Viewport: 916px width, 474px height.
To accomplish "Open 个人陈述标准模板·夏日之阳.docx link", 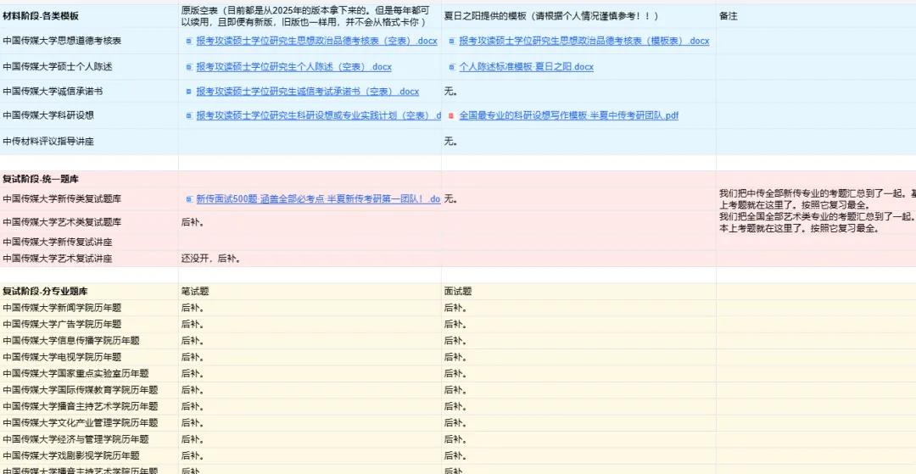I will click(x=527, y=67).
